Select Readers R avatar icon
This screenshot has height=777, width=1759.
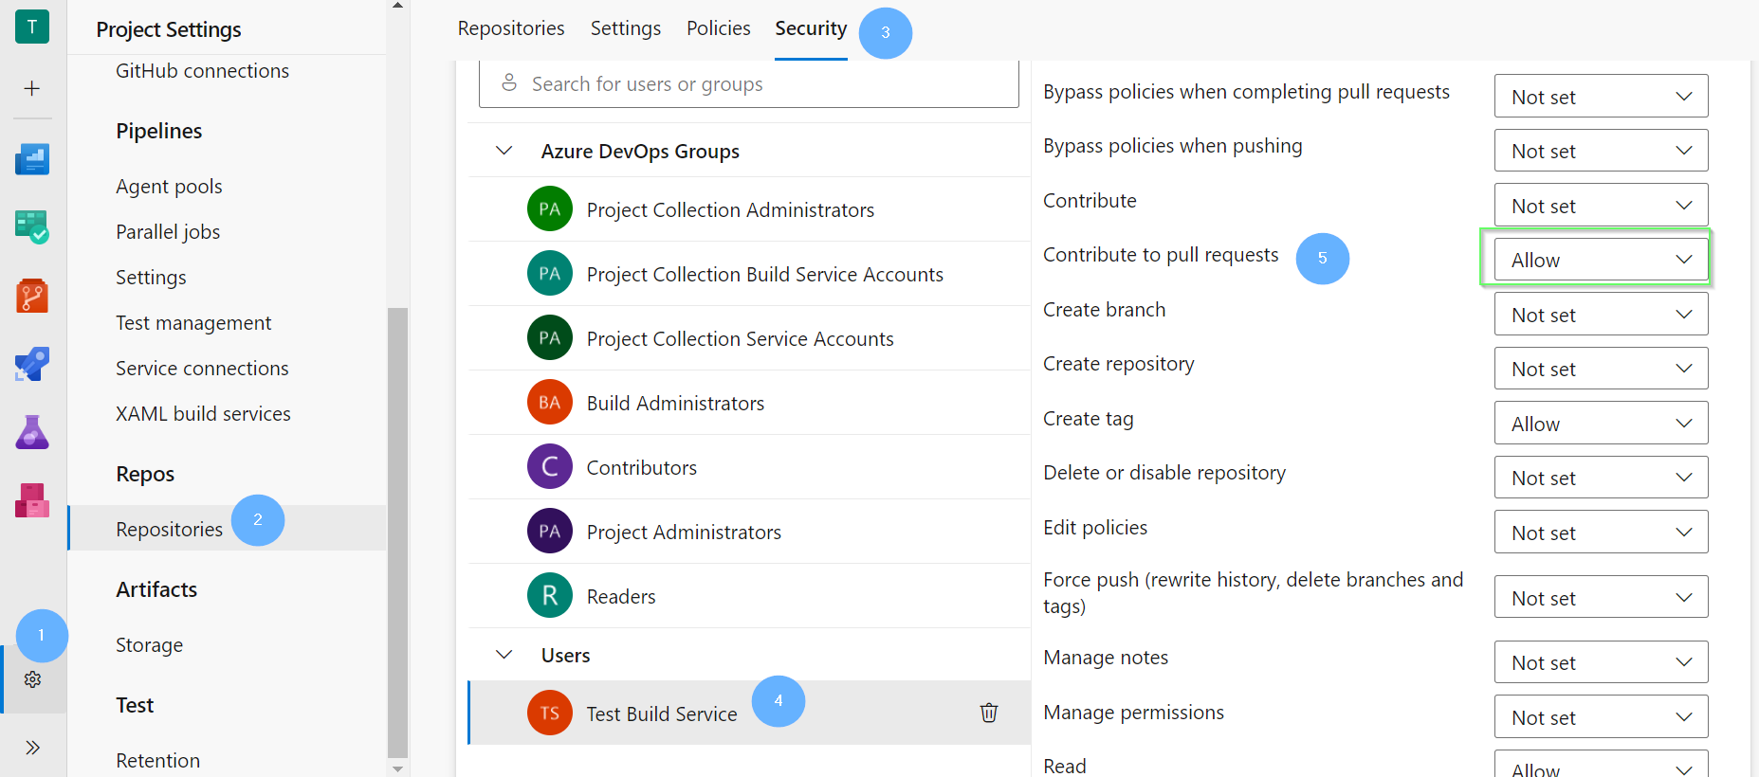(x=550, y=596)
